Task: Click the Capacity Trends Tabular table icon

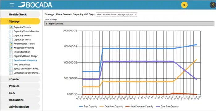Action: (11, 31)
